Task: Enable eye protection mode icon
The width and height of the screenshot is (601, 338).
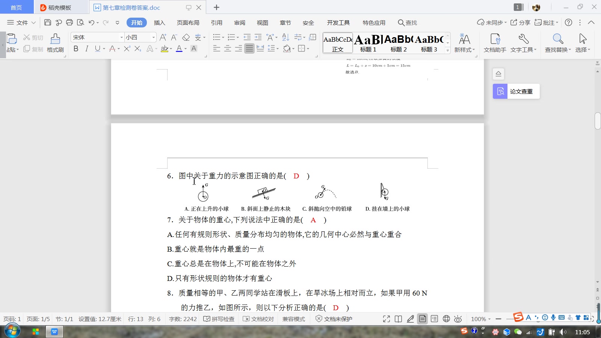Action: pyautogui.click(x=458, y=319)
